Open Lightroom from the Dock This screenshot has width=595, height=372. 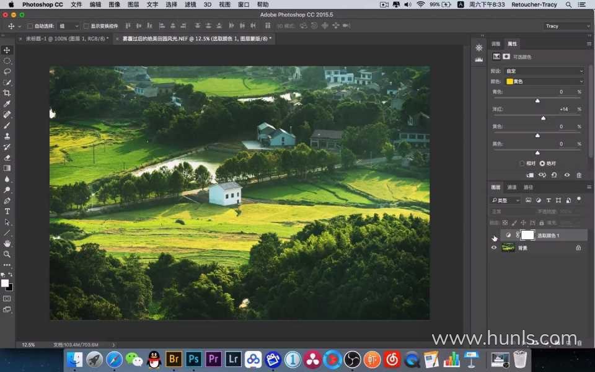click(234, 359)
